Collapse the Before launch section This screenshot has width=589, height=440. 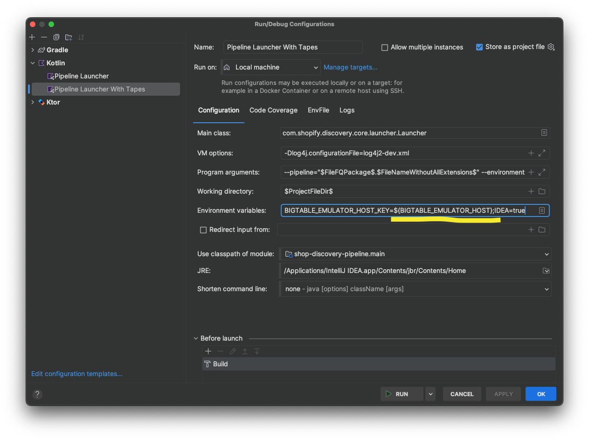196,338
